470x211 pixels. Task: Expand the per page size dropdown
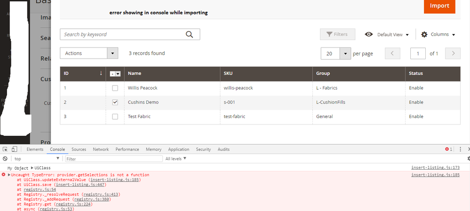click(x=346, y=54)
